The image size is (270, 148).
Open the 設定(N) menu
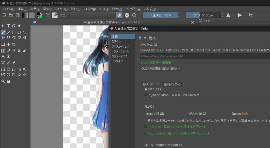[117, 9]
